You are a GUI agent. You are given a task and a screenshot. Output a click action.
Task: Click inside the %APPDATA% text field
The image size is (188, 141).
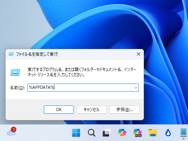(80, 87)
